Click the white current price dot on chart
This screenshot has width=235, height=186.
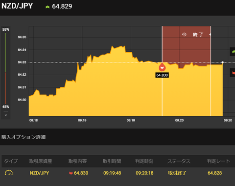pos(223,62)
